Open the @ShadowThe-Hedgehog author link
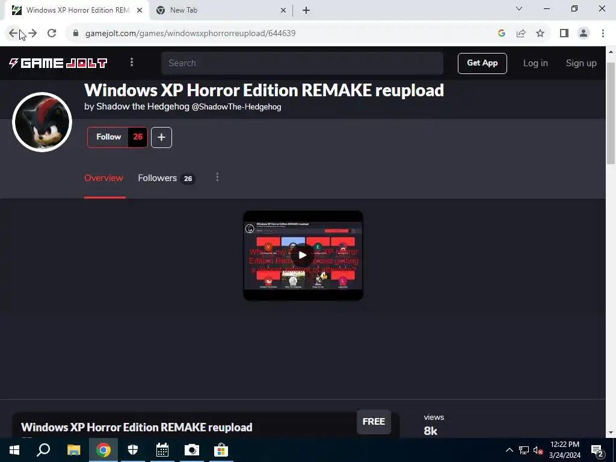This screenshot has height=462, width=616. (236, 107)
